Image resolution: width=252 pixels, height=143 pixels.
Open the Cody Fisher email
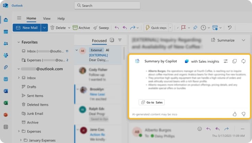click(98, 75)
